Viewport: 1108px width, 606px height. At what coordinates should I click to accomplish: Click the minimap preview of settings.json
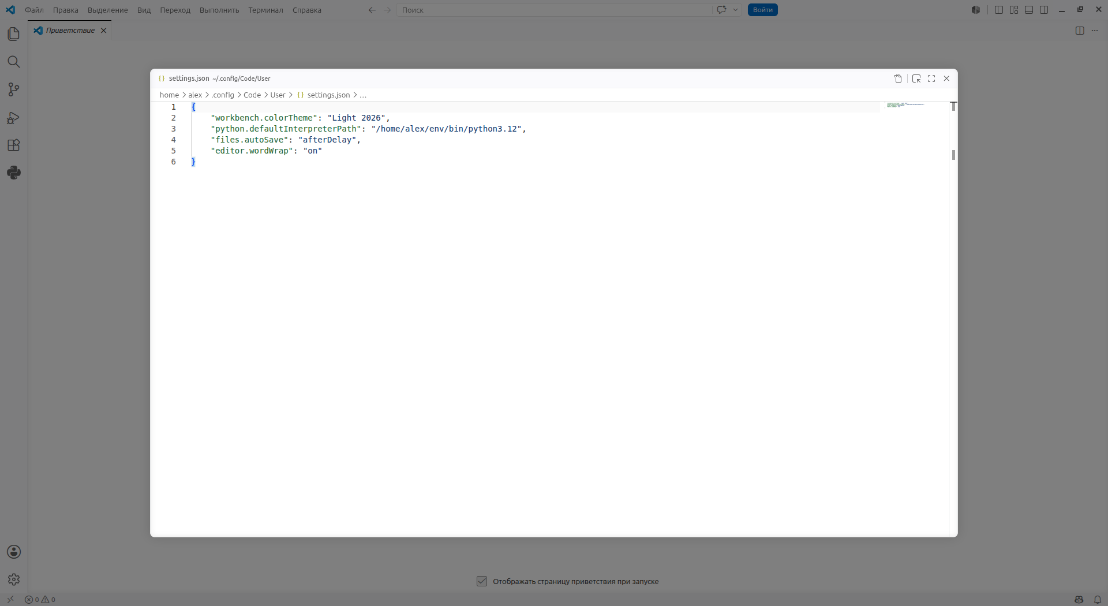pos(905,105)
